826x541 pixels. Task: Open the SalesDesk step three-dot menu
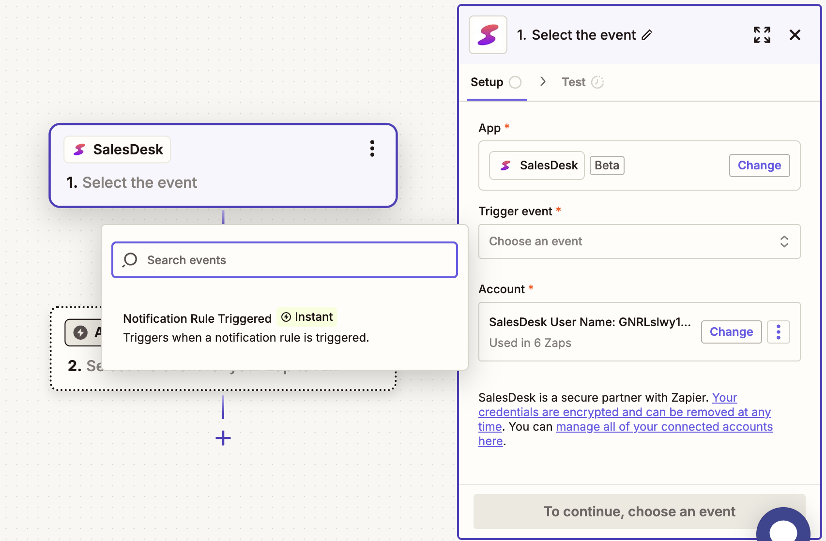[x=372, y=149]
